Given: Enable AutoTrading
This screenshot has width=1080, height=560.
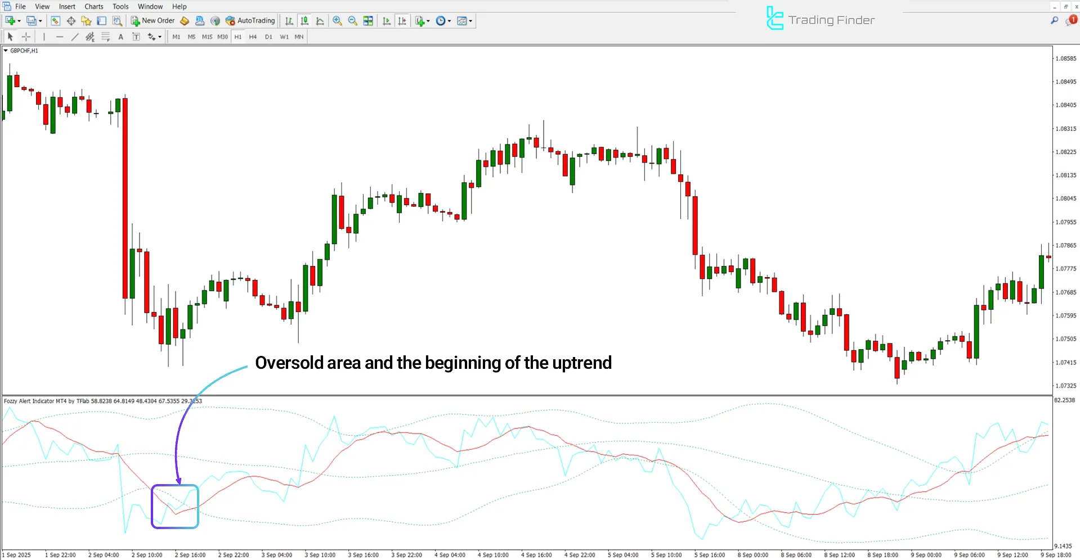Looking at the screenshot, I should [250, 20].
